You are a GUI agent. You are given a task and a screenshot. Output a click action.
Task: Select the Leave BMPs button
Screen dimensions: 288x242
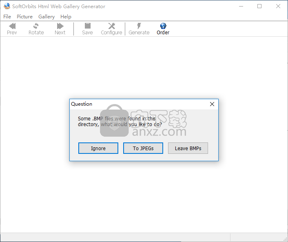[x=188, y=148]
